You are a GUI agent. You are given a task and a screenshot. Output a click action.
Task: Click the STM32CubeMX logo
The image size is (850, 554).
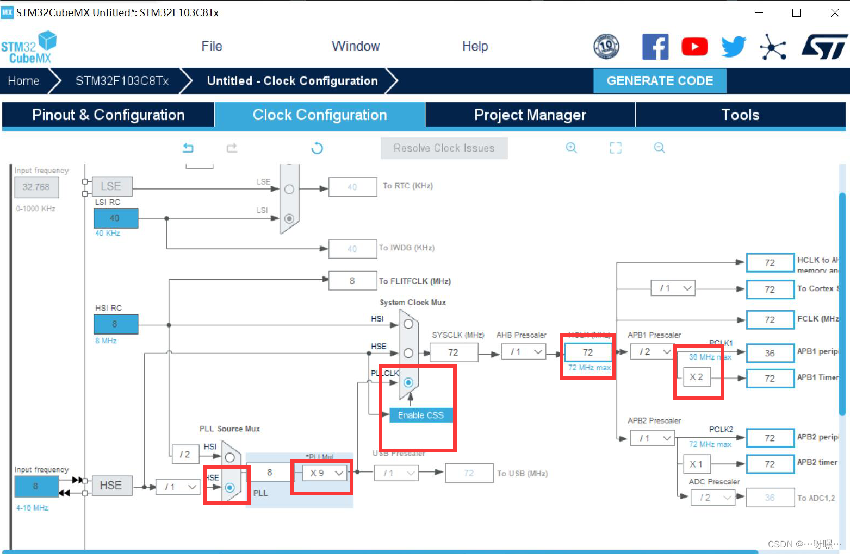tap(29, 47)
